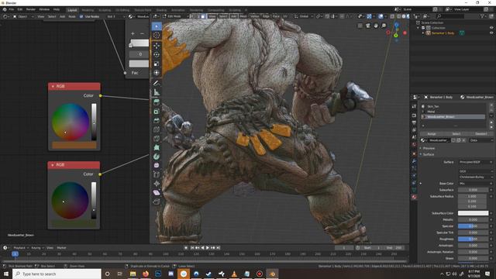Viewport: 496px width, 279px height.
Task: Pick the Scale tool
Action: [157, 64]
